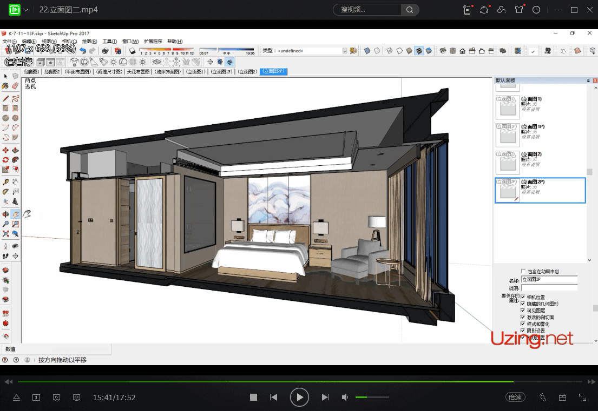Switch to X-ray face style

click(x=367, y=51)
